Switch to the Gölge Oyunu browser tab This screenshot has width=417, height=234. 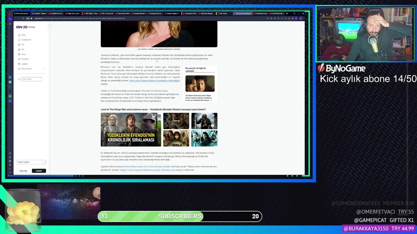[73, 14]
